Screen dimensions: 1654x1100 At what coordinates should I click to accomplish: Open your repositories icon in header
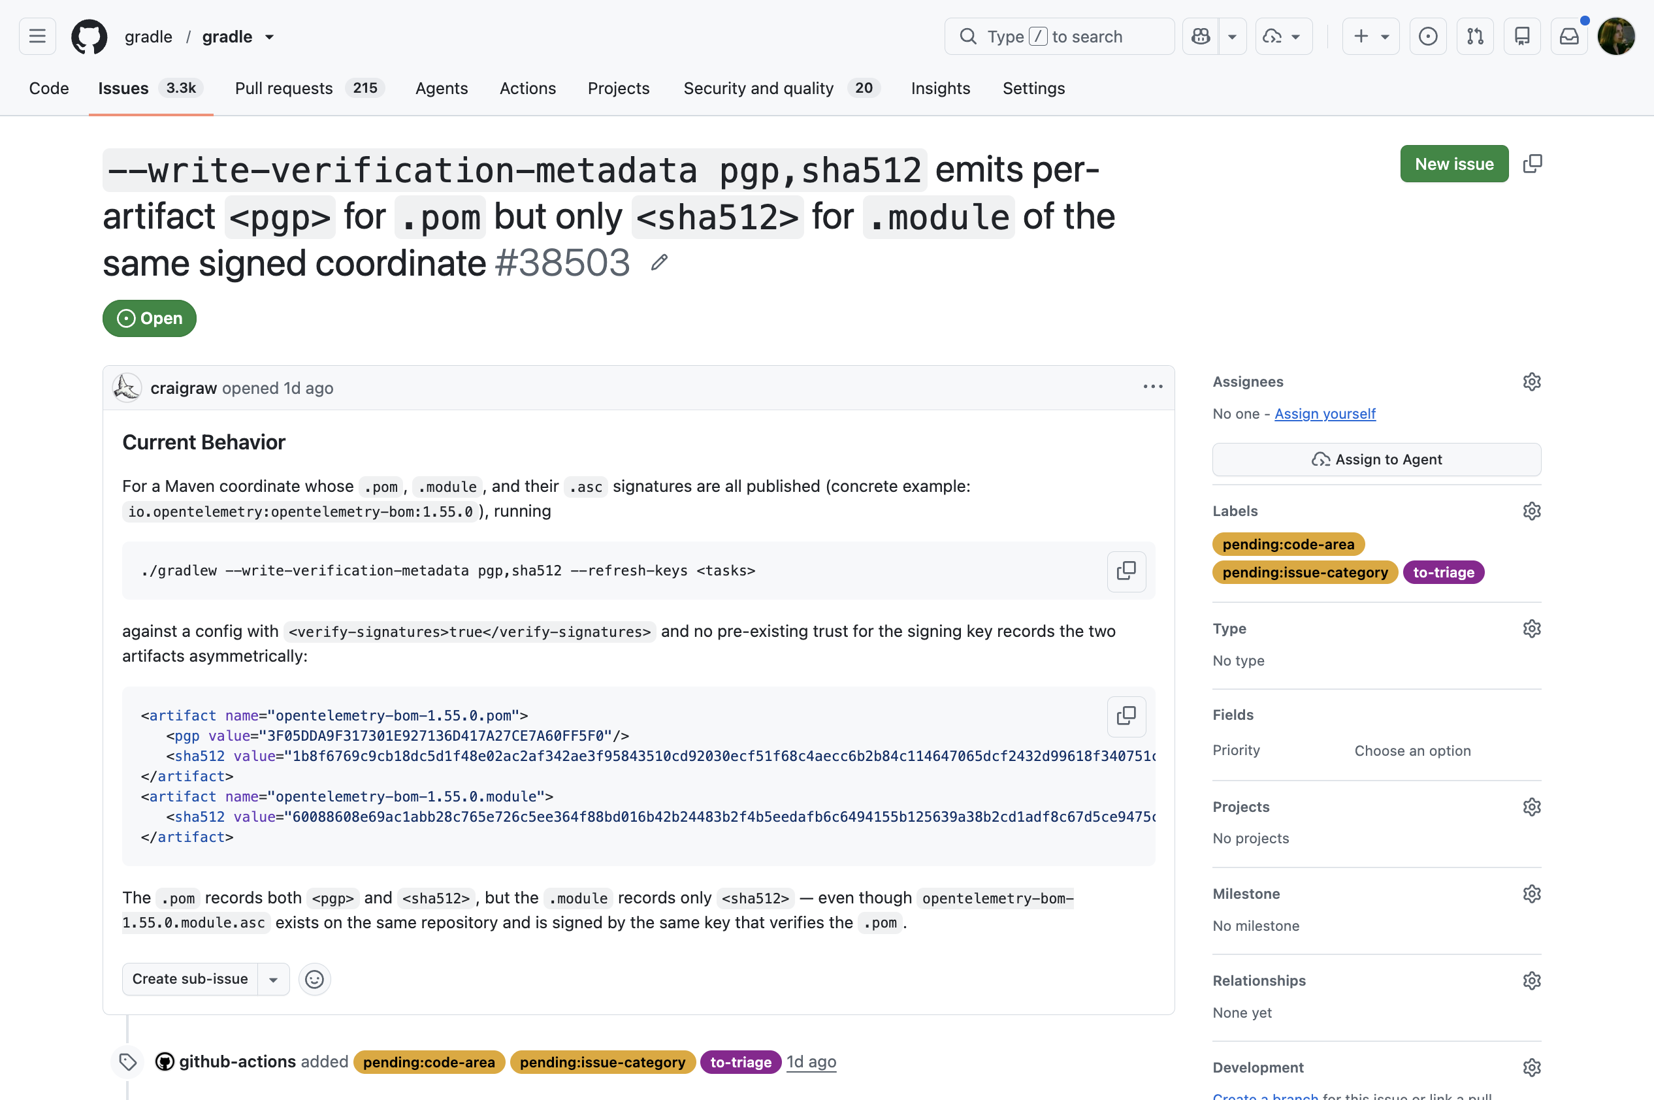click(x=1521, y=37)
